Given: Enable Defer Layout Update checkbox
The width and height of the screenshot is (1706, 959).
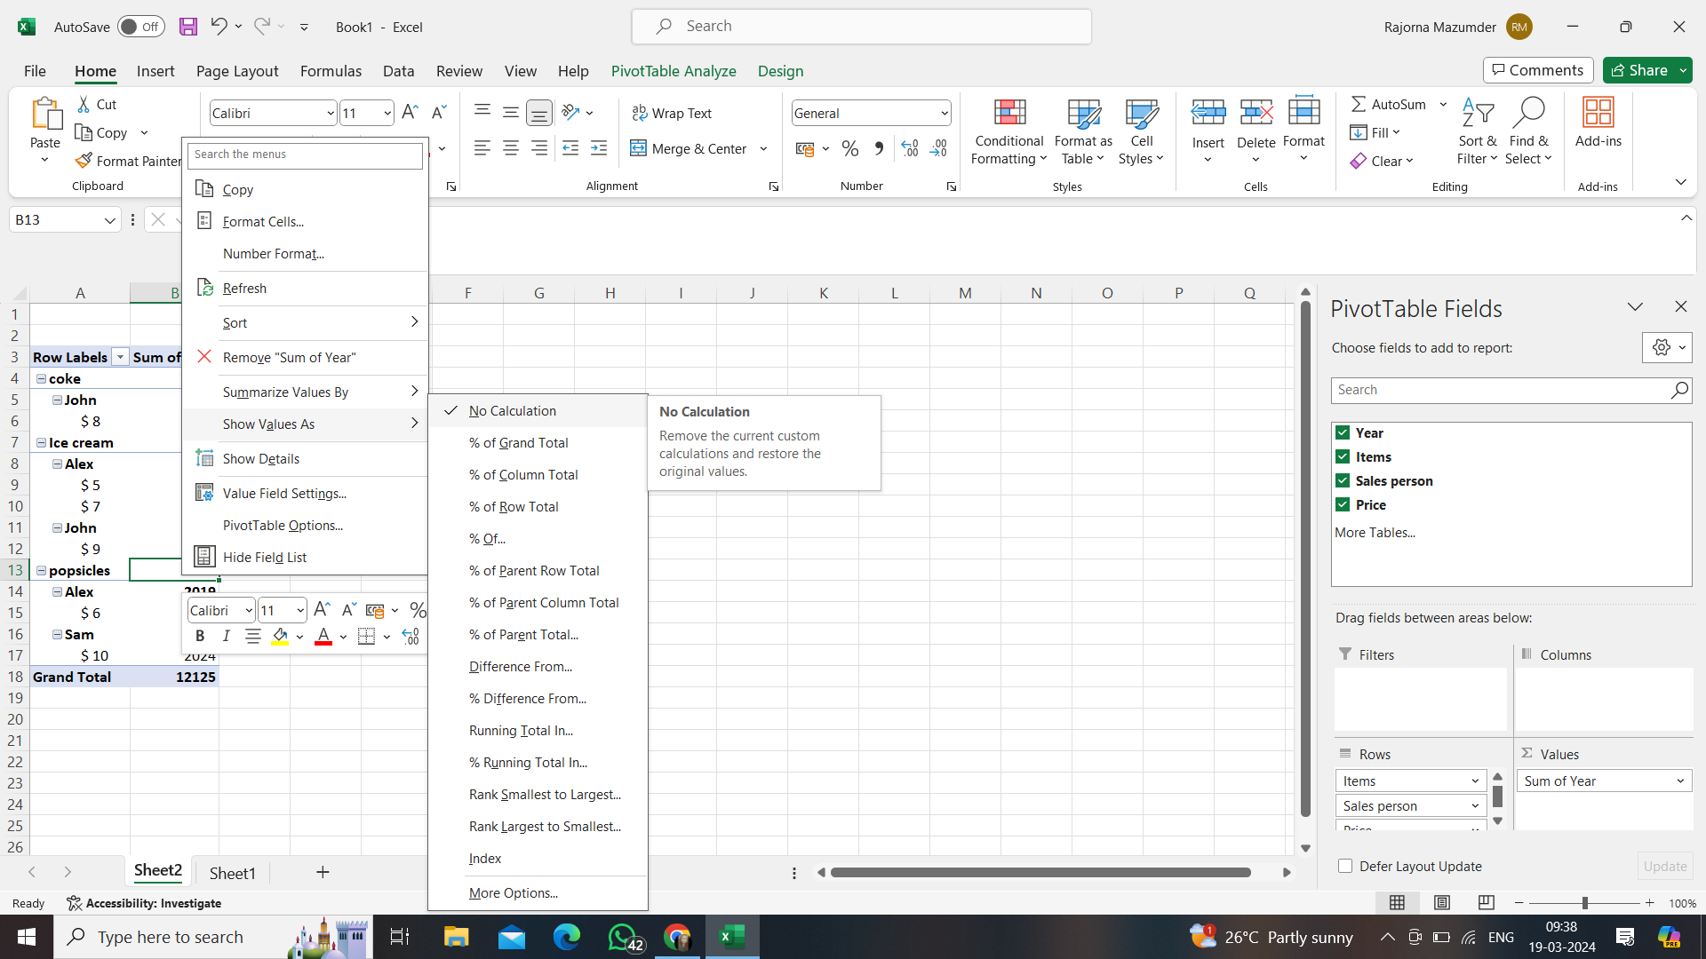Looking at the screenshot, I should point(1345,866).
